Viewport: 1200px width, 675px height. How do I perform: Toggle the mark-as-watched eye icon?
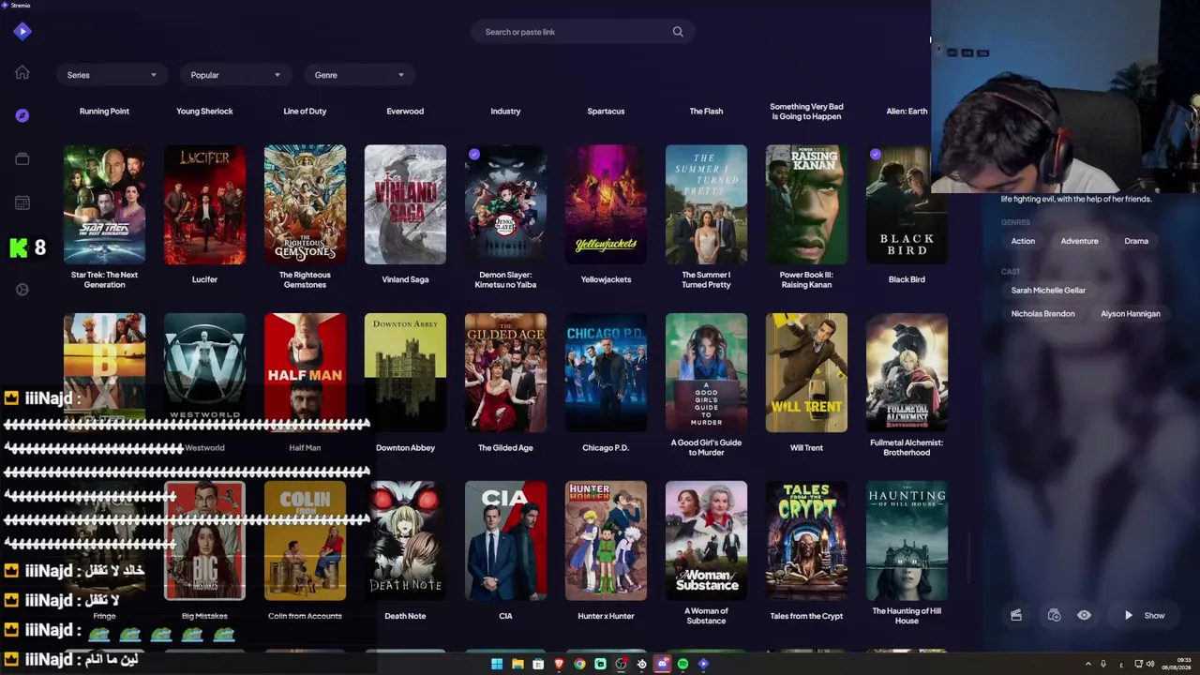[x=1084, y=615]
